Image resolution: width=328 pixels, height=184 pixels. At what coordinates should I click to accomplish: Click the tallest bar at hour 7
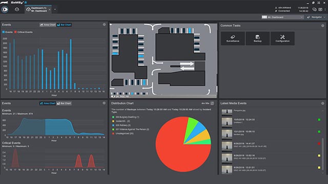point(71,64)
